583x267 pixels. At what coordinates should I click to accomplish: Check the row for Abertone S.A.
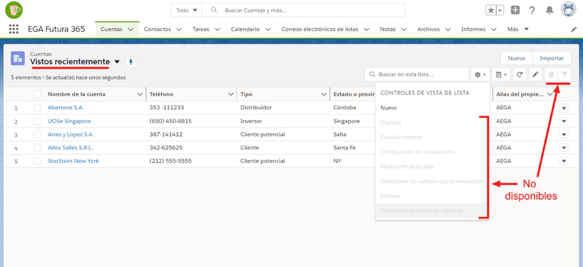pos(37,108)
